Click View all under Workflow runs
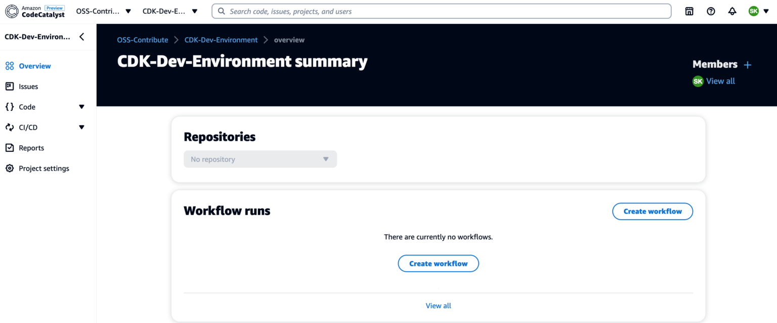777x323 pixels. [x=438, y=305]
